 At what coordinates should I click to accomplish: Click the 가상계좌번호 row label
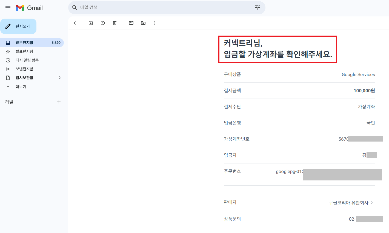tap(237, 139)
